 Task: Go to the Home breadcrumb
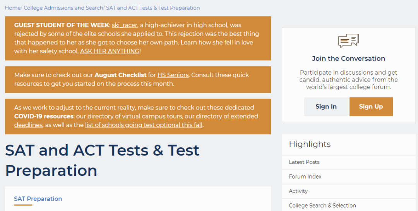(12, 8)
